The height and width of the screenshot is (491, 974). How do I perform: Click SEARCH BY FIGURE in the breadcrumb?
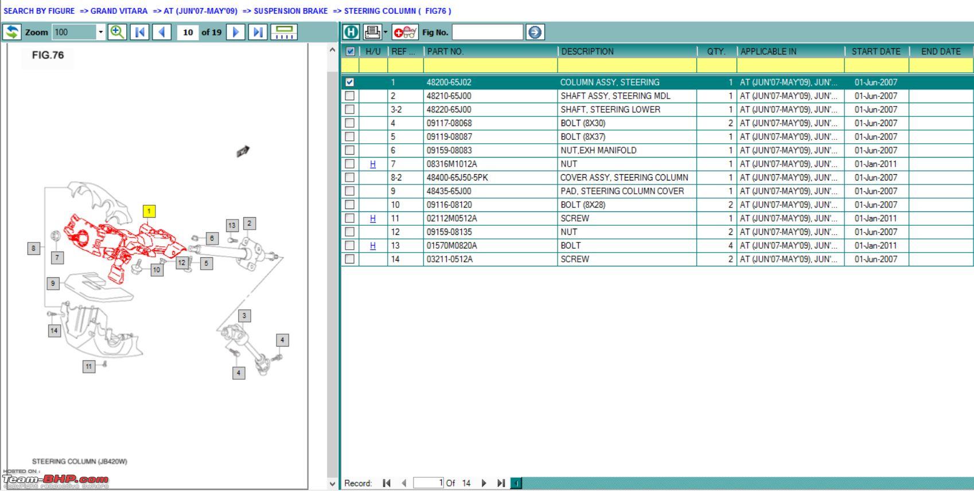pyautogui.click(x=39, y=11)
